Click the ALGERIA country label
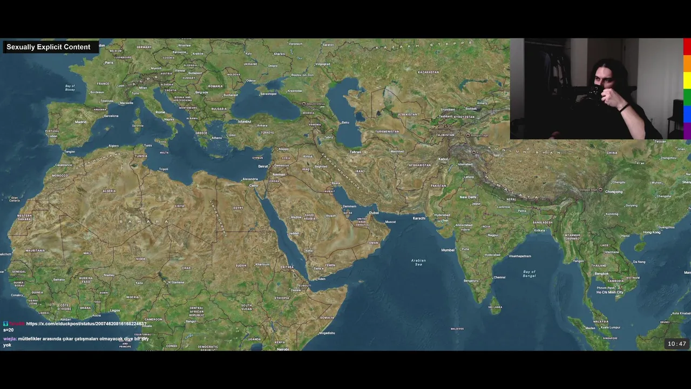Viewport: 691px width, 389px height. [110, 191]
